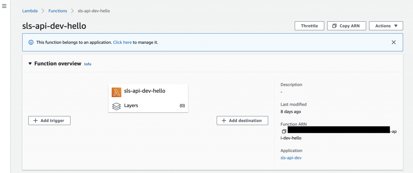Collapse the Function overview section

30,64
